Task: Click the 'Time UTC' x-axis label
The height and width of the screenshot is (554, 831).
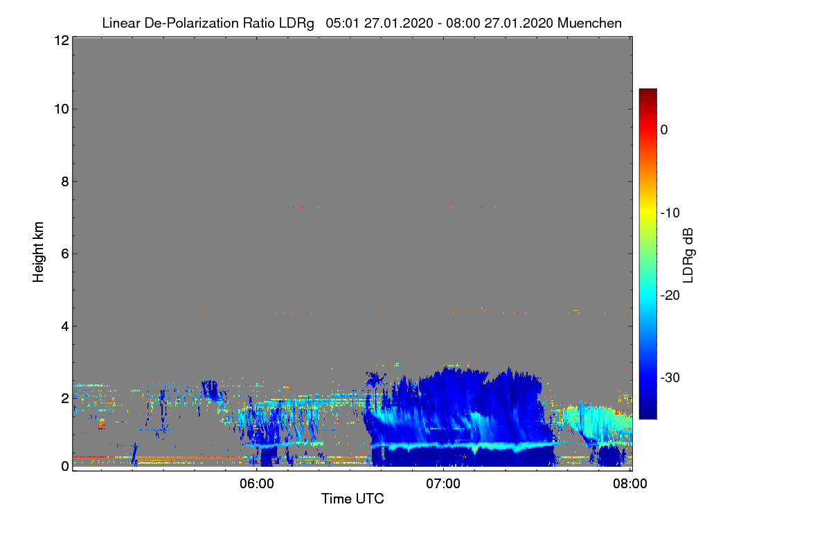Action: coord(352,499)
